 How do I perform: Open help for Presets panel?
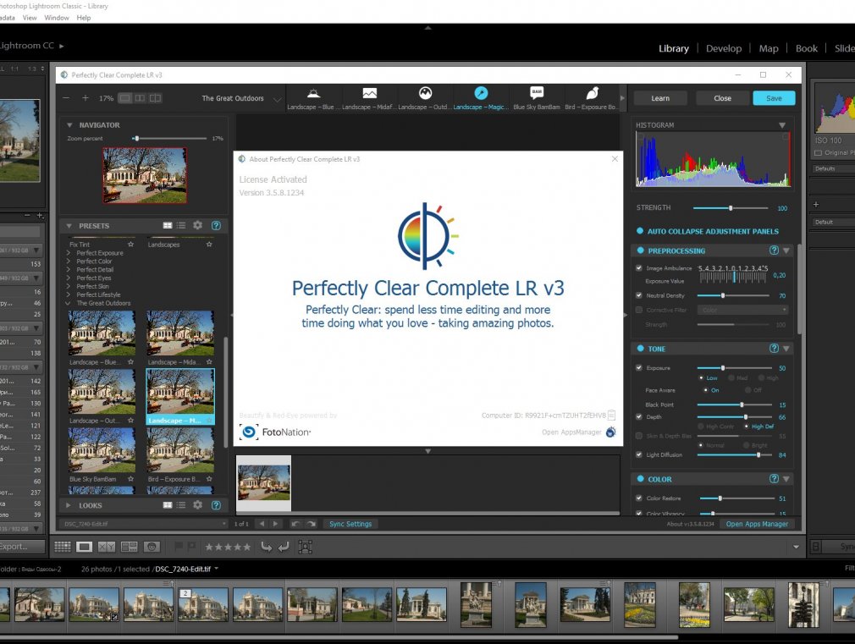(216, 225)
